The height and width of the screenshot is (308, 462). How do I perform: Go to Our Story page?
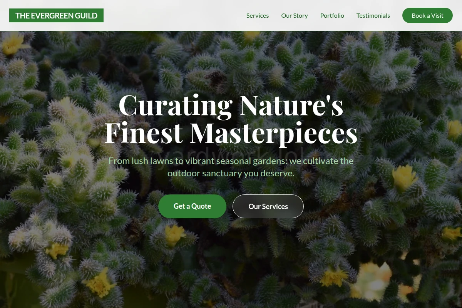click(295, 15)
